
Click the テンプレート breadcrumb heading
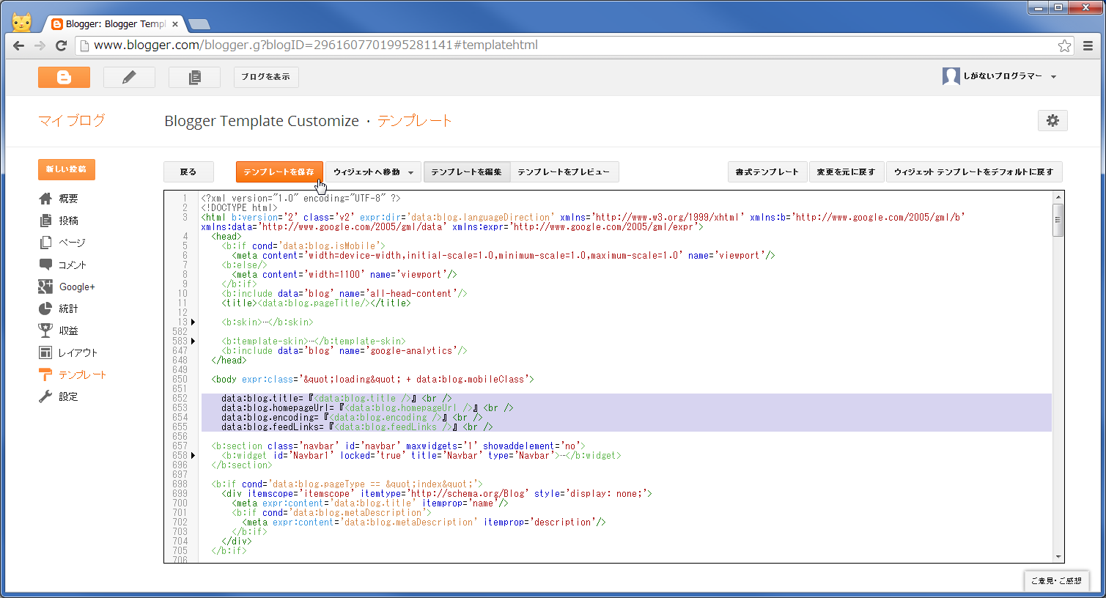[x=415, y=121]
